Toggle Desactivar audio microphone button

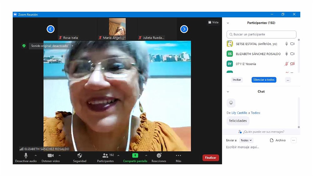(26, 155)
